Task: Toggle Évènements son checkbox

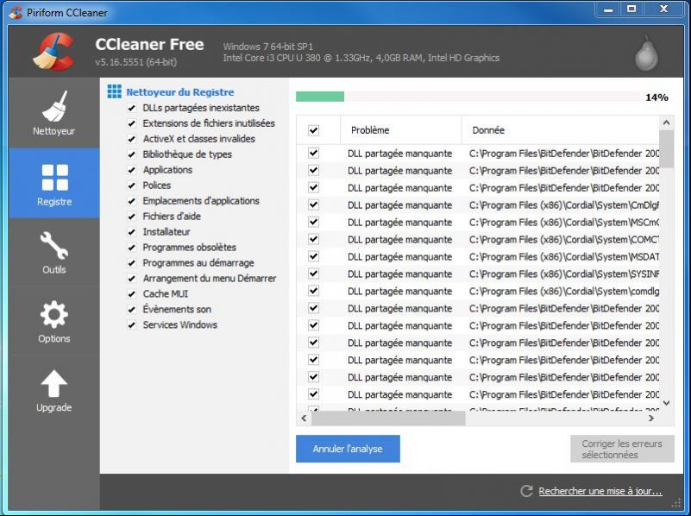Action: coord(131,309)
